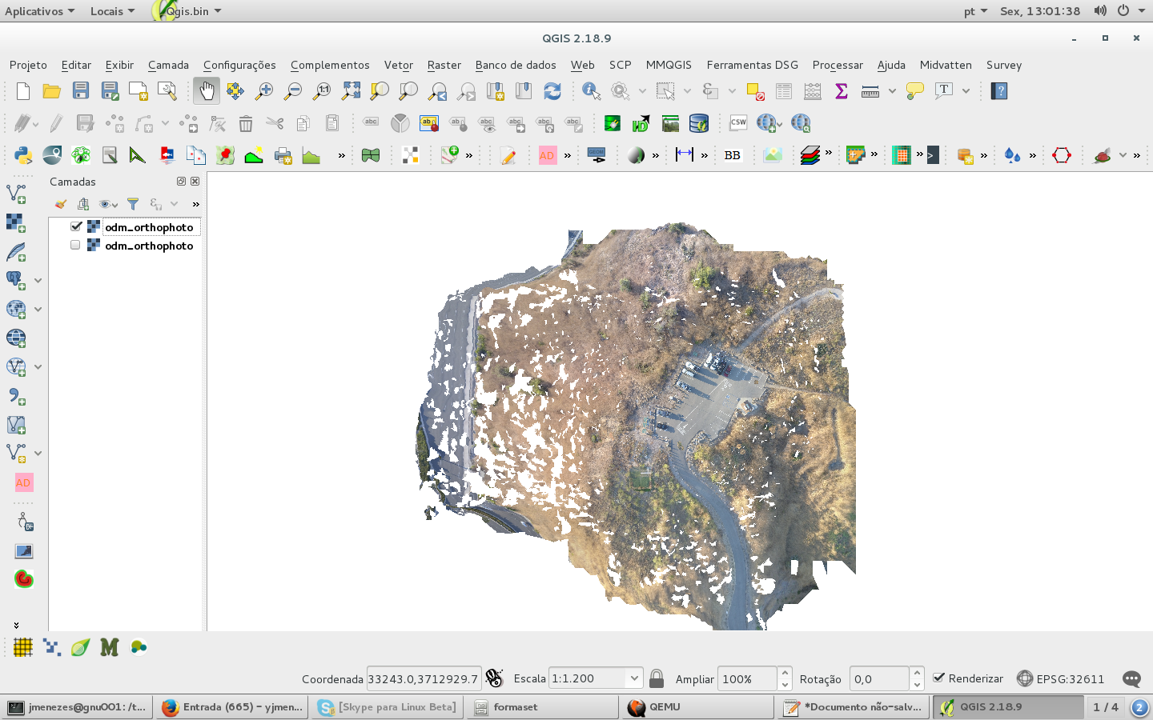Enable the hidden odm_orthophoto layer
Image resolution: width=1153 pixels, height=720 pixels.
(x=75, y=245)
